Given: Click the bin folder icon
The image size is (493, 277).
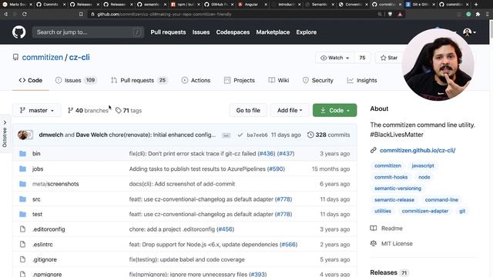Looking at the screenshot, I should point(22,154).
